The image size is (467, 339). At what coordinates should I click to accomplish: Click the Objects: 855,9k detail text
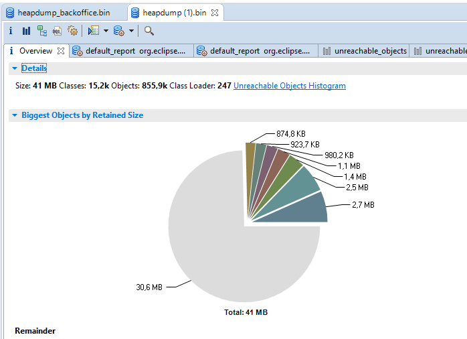[139, 86]
